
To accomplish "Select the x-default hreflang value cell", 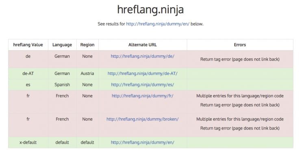I will pos(28,143).
